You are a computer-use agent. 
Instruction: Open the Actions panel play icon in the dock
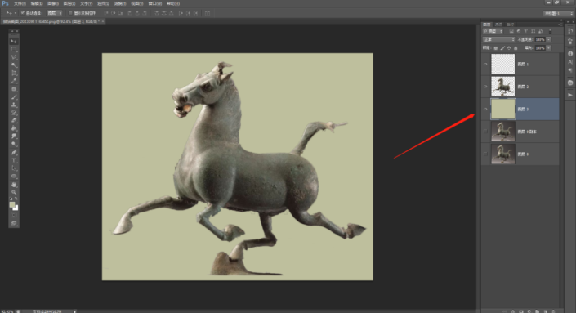570,95
